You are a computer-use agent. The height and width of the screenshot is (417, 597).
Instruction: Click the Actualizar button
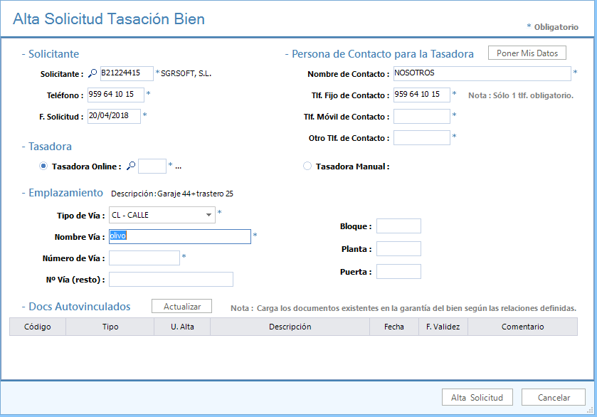point(181,306)
